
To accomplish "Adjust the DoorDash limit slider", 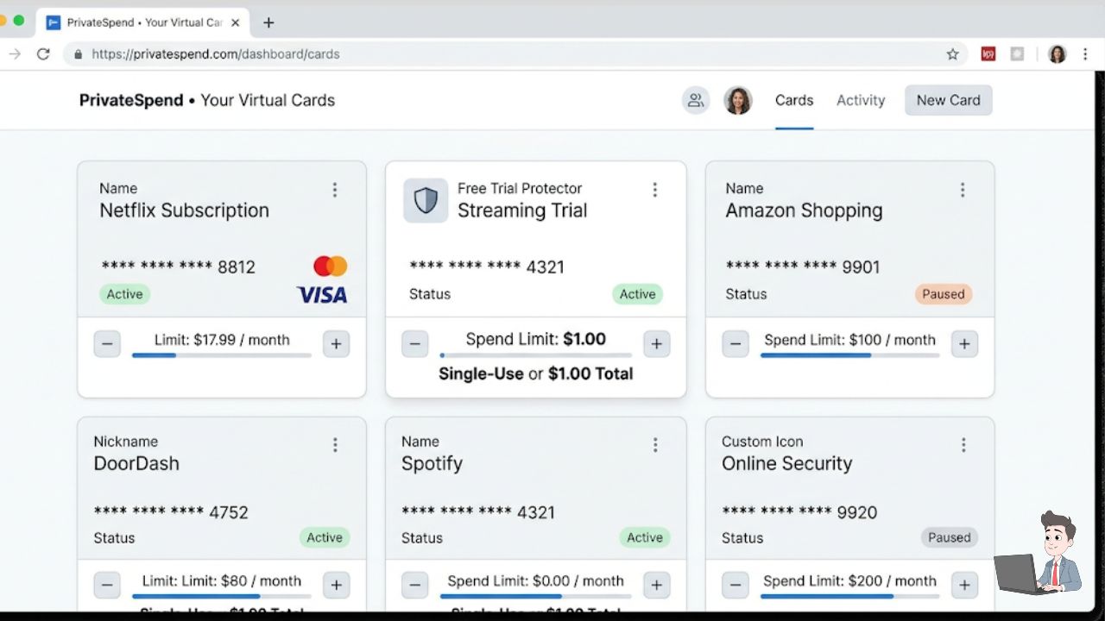I will 221,596.
